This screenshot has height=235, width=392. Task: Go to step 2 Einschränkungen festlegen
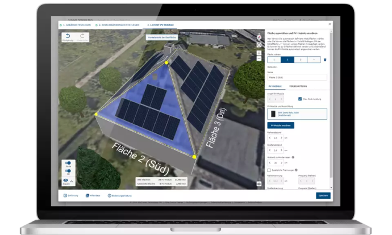(118, 25)
